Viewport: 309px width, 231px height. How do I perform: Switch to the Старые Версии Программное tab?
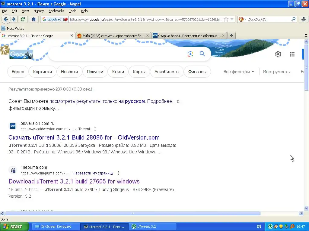pos(189,35)
